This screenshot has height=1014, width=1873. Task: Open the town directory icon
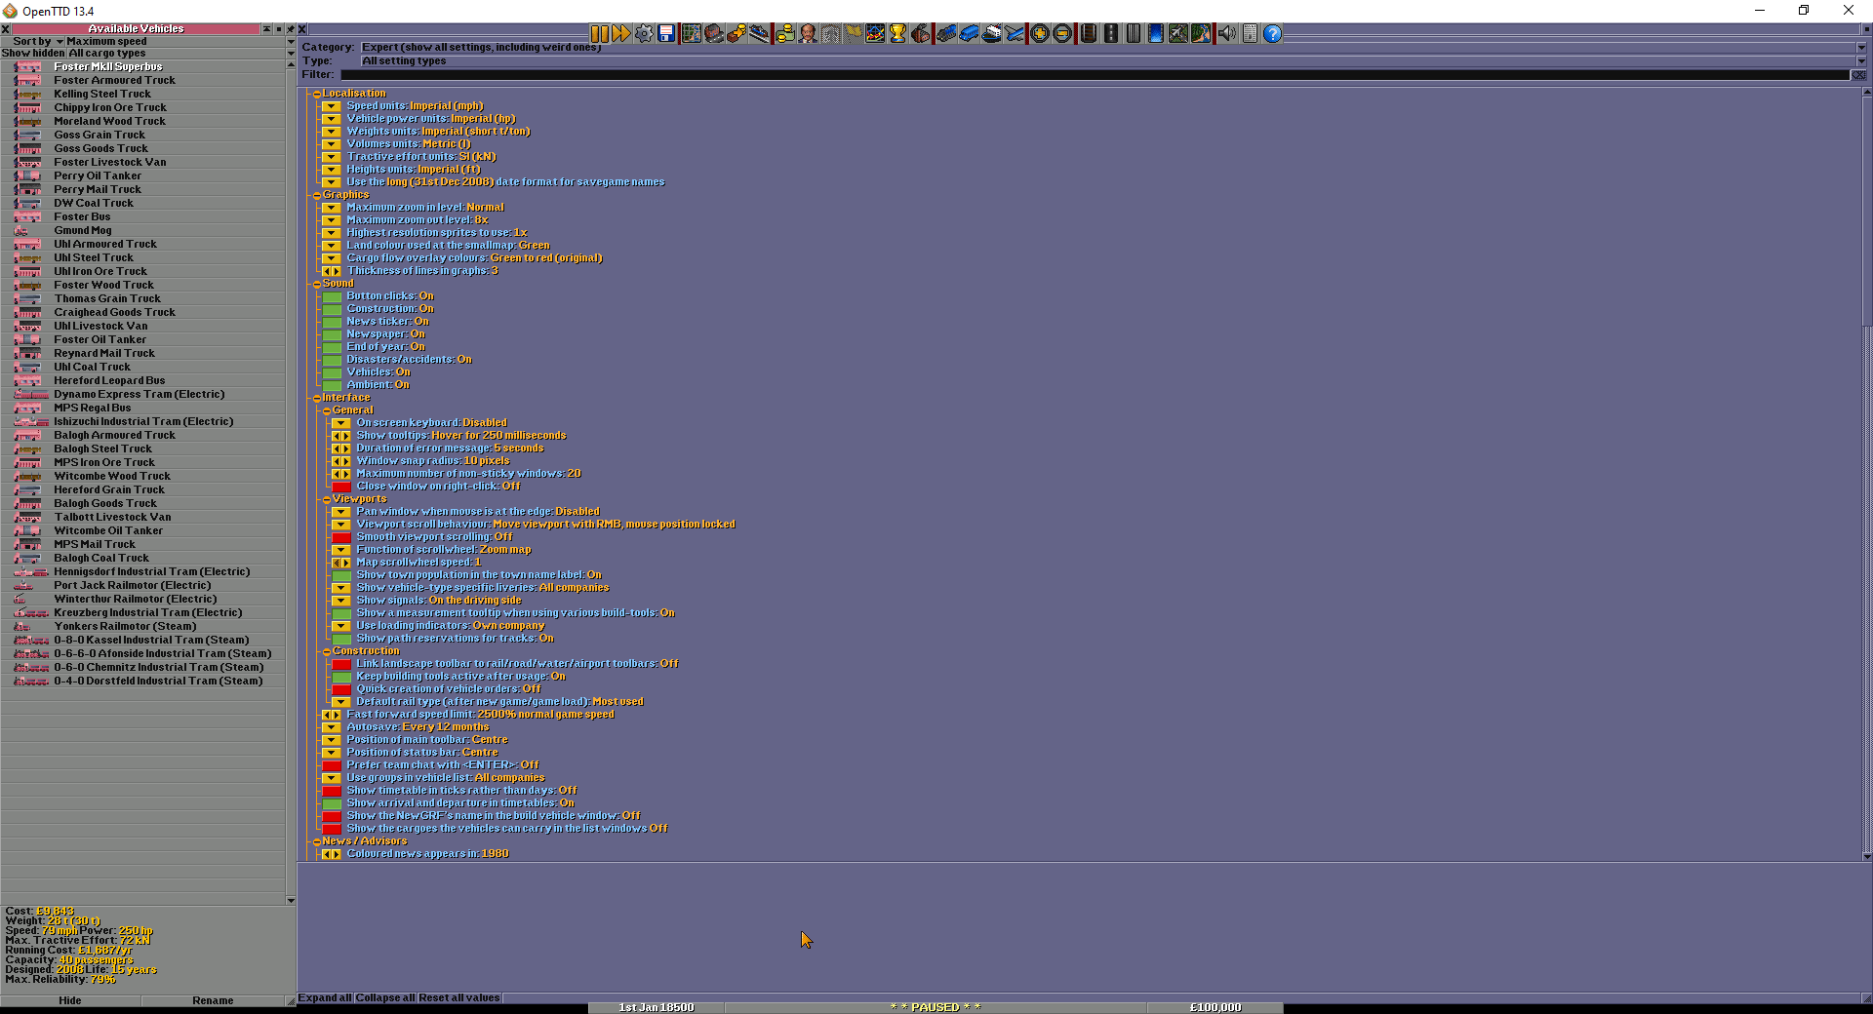coord(714,34)
